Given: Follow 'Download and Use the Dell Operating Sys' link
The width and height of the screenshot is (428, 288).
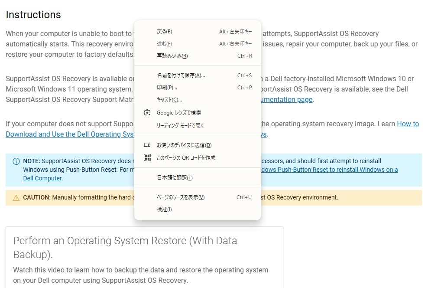Looking at the screenshot, I should [x=70, y=134].
